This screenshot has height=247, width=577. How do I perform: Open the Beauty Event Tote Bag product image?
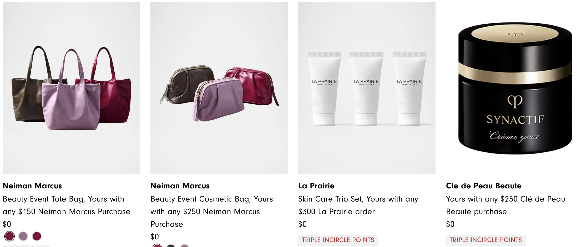pyautogui.click(x=71, y=88)
